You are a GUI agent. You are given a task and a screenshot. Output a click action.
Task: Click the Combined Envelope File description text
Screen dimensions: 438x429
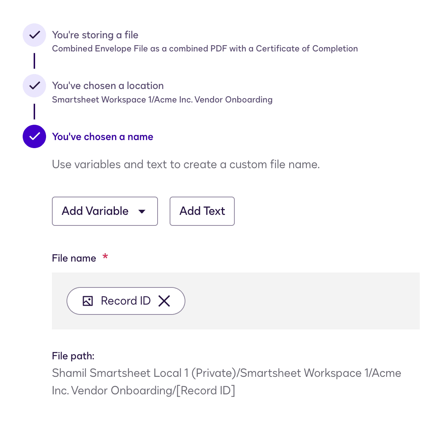tap(205, 49)
